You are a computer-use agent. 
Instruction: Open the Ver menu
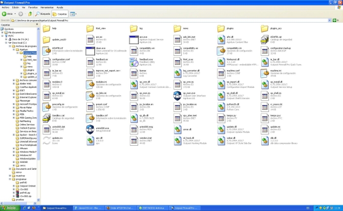coord(24,7)
